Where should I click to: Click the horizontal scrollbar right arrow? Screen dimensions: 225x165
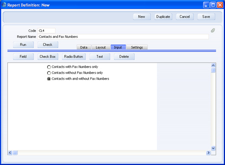(x=208, y=153)
